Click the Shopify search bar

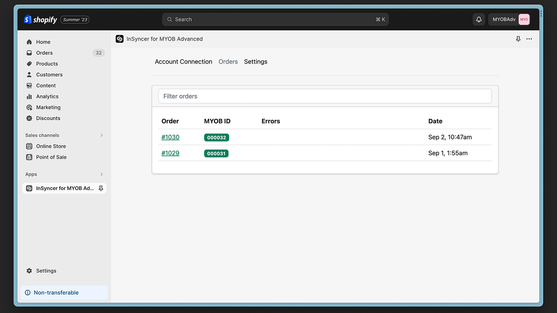(275, 19)
